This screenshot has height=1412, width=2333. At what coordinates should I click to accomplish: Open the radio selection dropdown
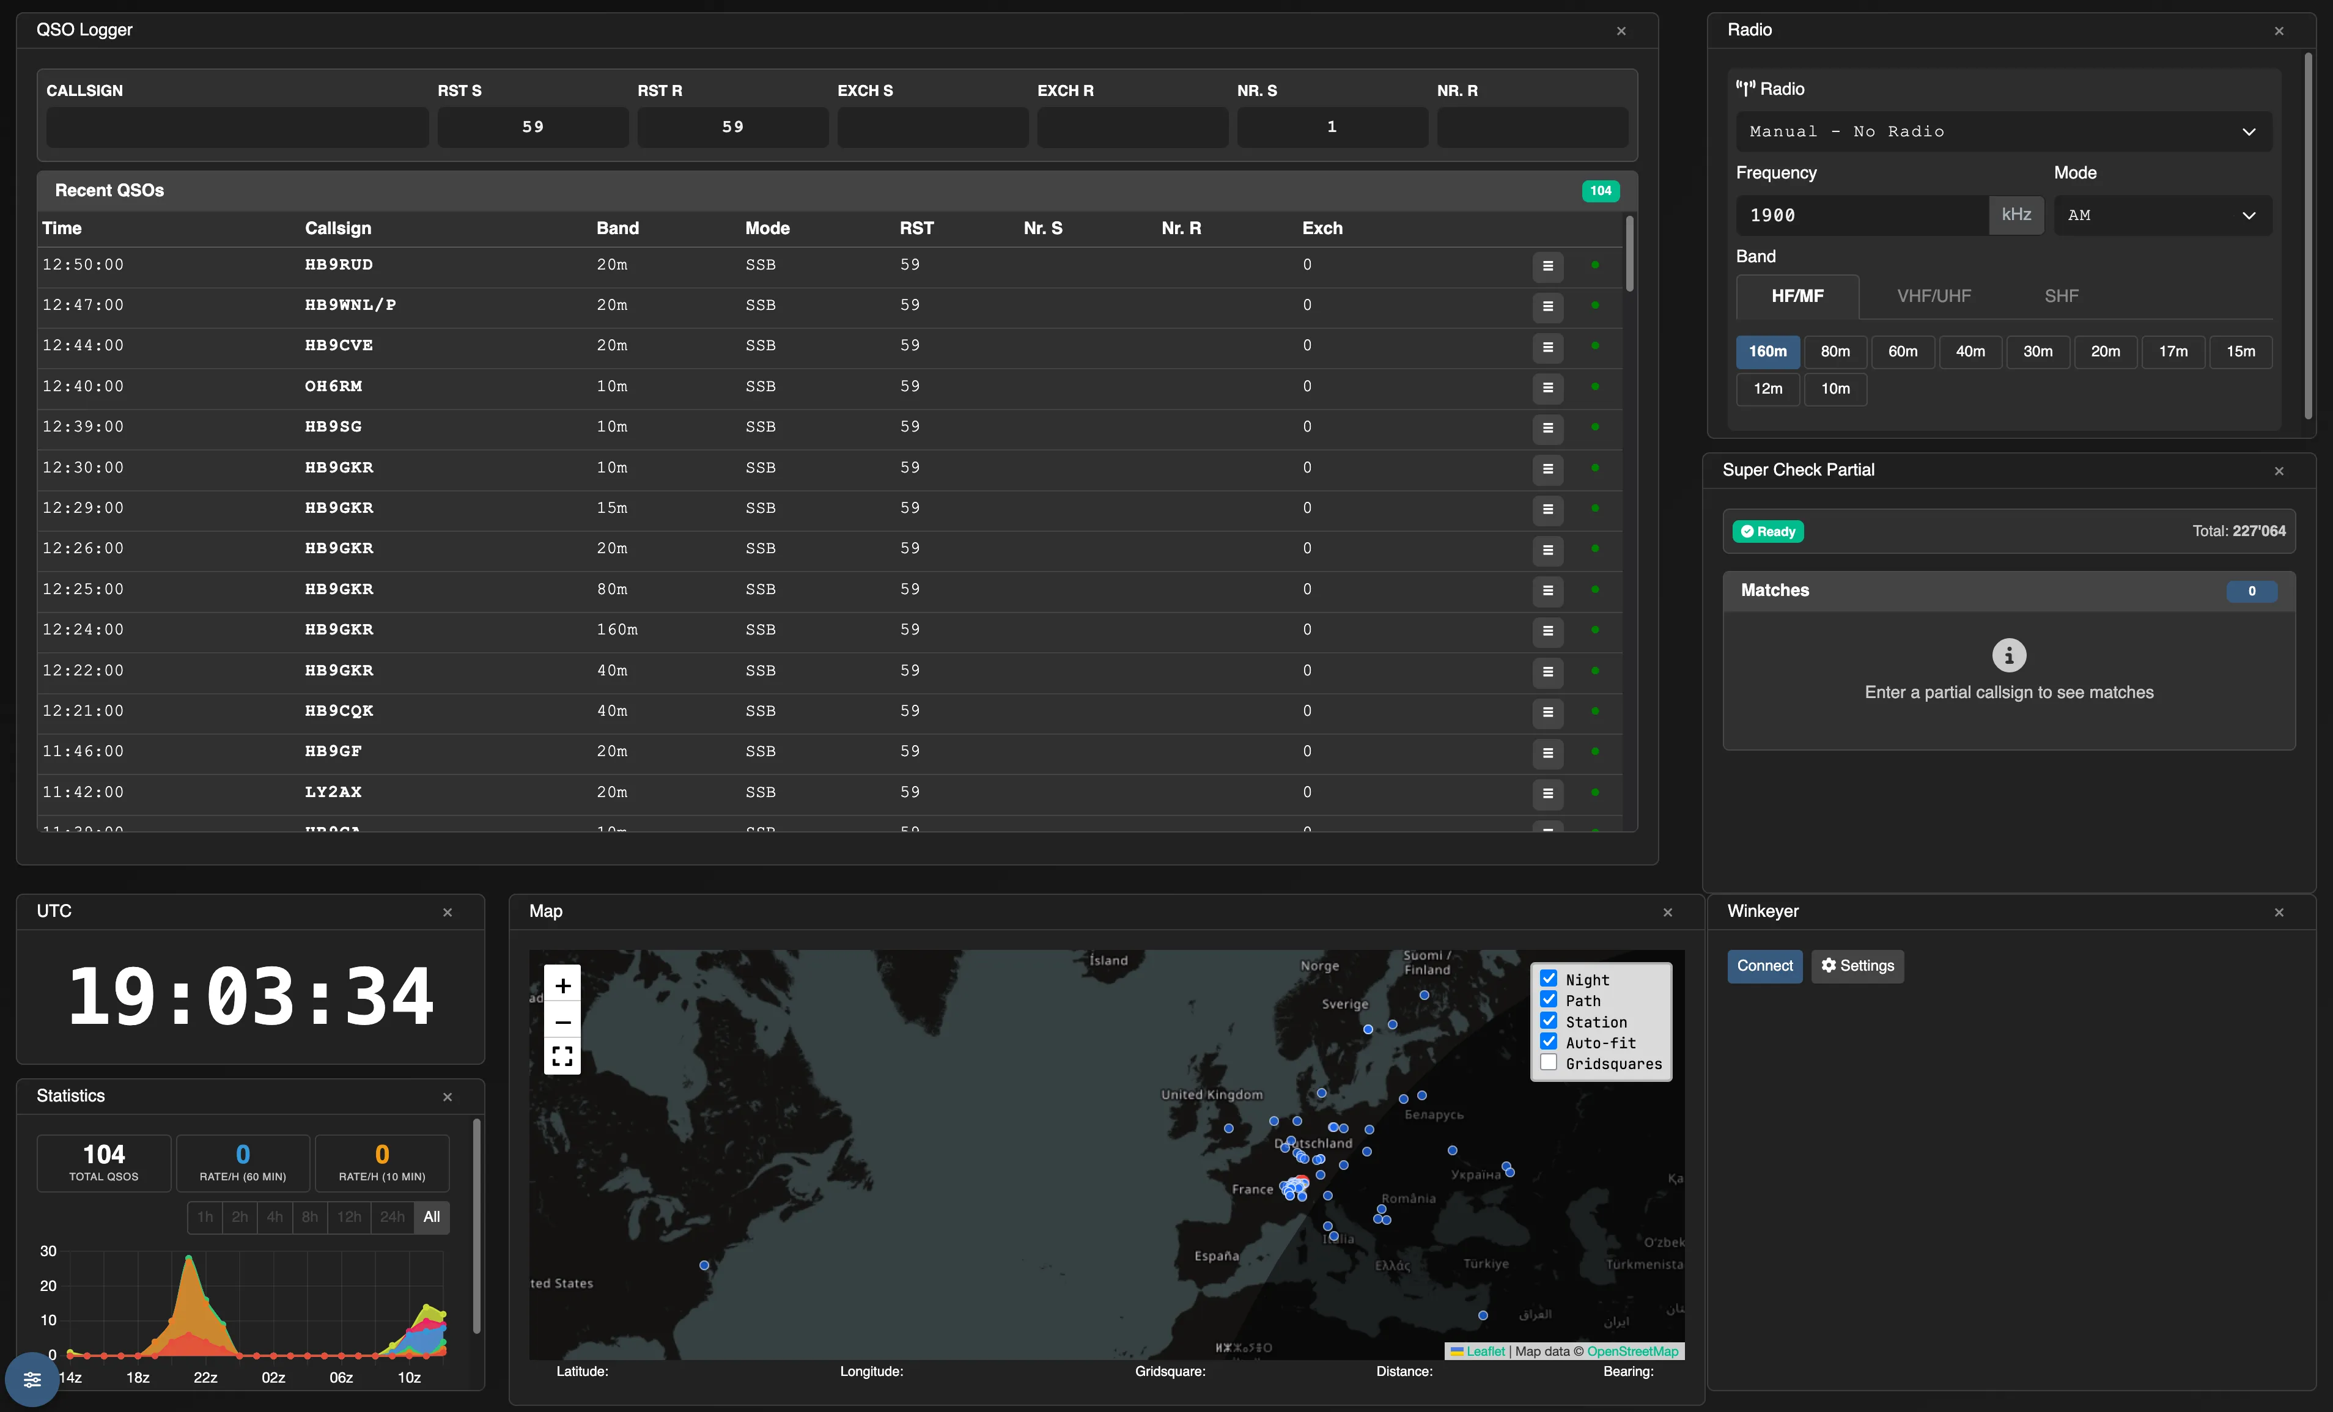click(2003, 131)
